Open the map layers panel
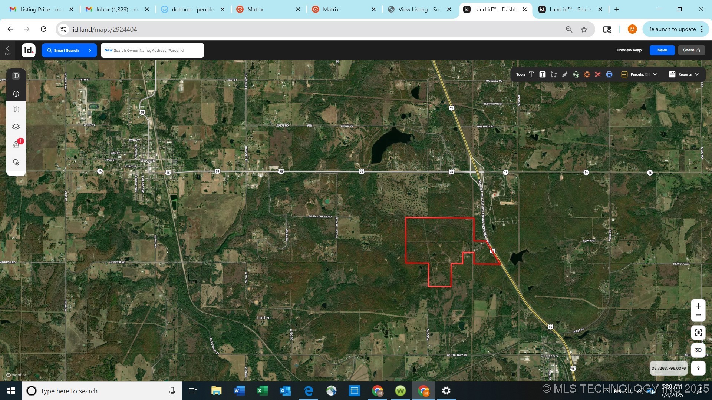The image size is (712, 400). pyautogui.click(x=16, y=126)
